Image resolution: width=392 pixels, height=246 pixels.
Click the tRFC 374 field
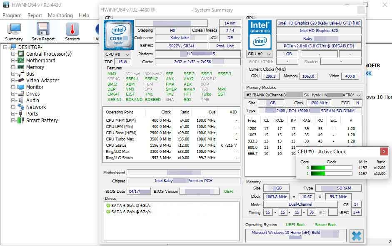[356, 212]
